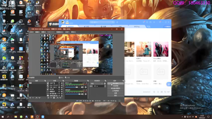Click 退出 exit button in OBS
212x119 pixels.
point(116,95)
